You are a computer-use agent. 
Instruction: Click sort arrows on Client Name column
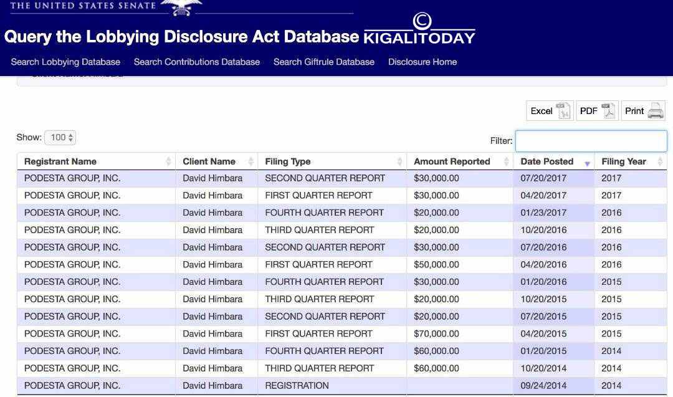click(251, 162)
